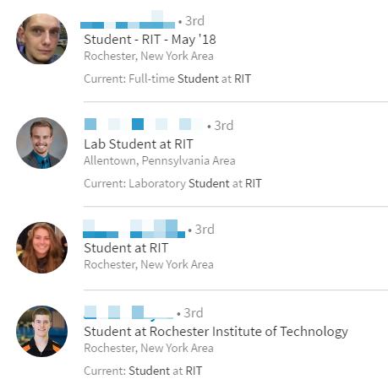The width and height of the screenshot is (388, 390).
Task: Open profile photo of RIT May '18 student
Action: point(41,39)
